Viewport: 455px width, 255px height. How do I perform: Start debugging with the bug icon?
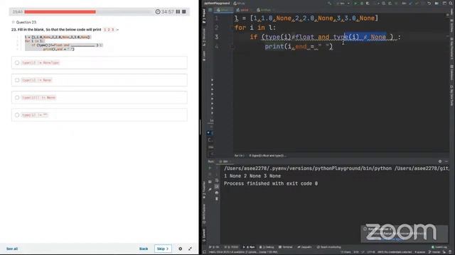(362, 3)
